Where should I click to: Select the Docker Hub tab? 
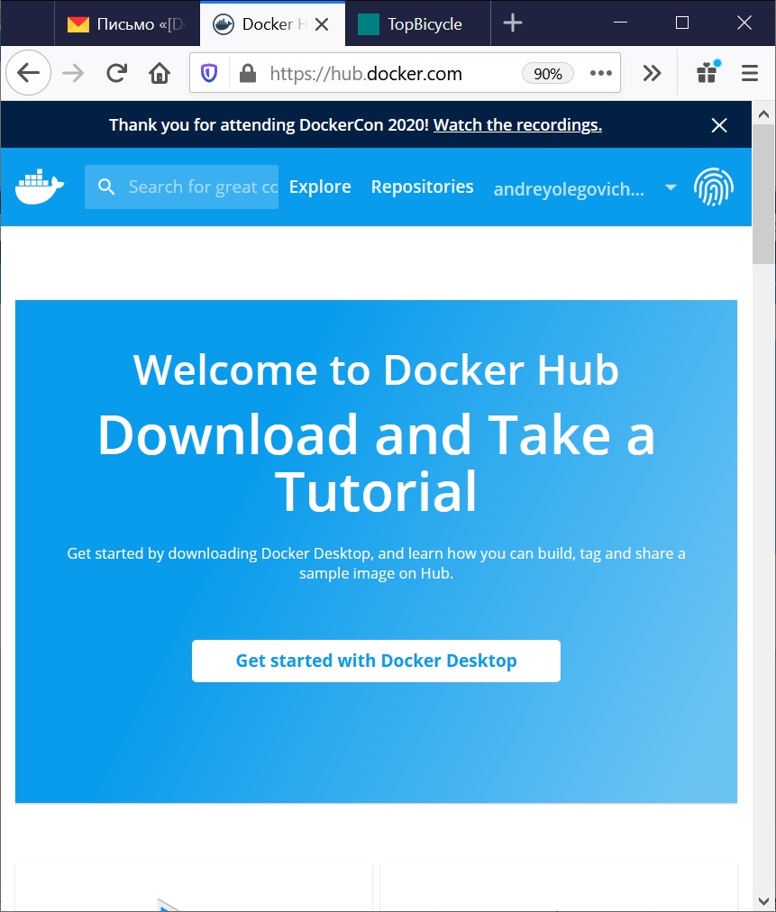coord(272,23)
